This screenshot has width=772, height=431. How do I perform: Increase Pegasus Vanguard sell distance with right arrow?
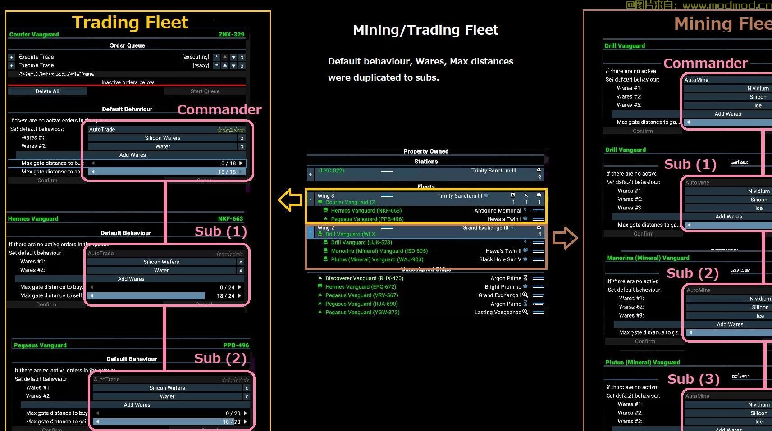pyautogui.click(x=245, y=422)
